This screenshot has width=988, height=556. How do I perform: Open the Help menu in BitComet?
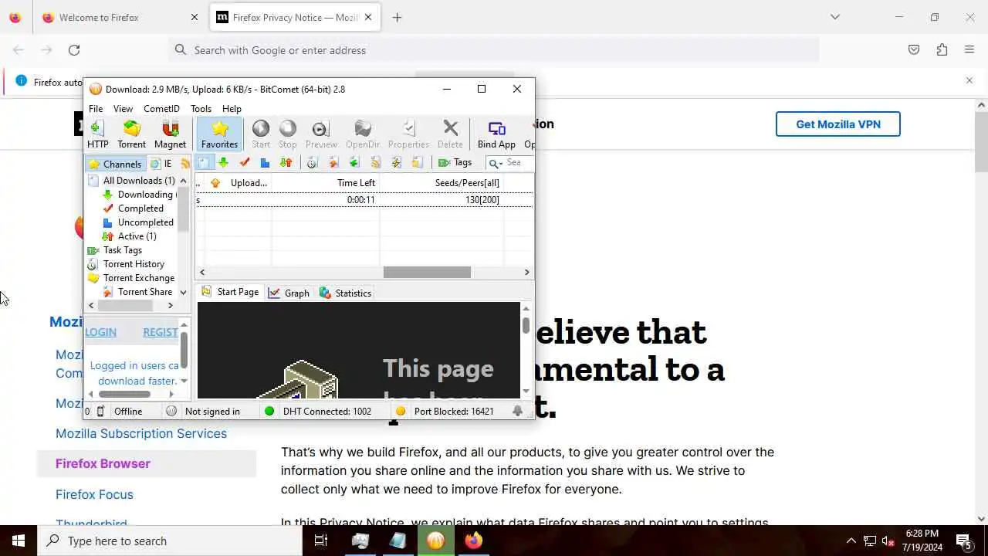232,109
